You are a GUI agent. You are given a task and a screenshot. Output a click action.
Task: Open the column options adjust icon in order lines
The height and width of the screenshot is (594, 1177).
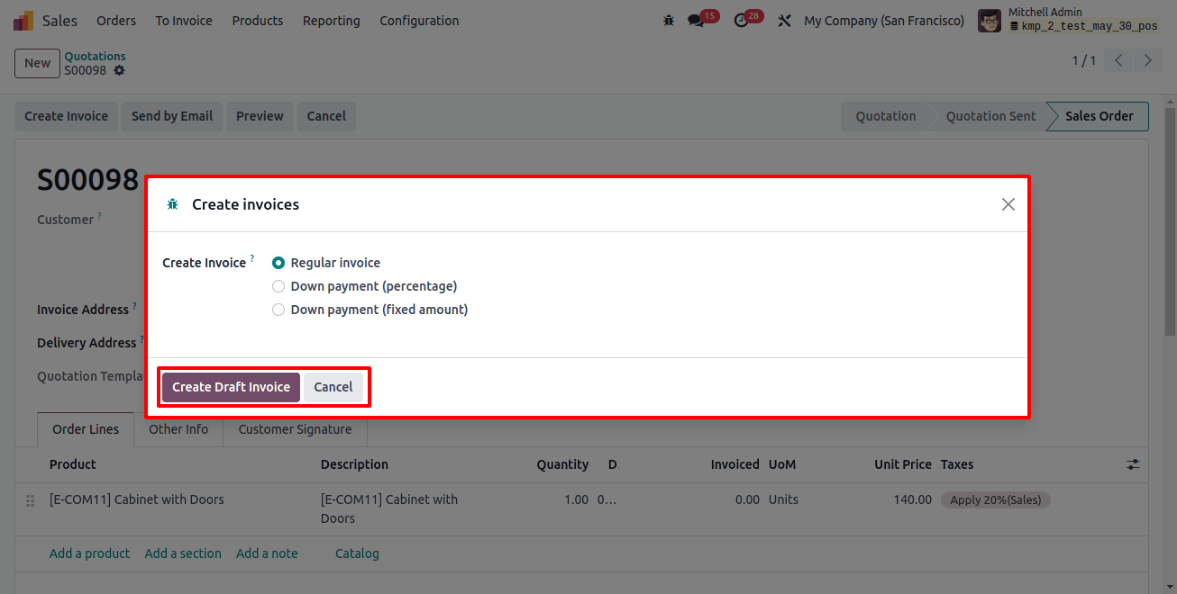coord(1133,464)
